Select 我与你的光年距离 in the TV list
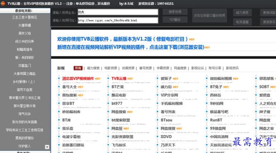The width and height of the screenshot is (276, 153). coord(25,122)
